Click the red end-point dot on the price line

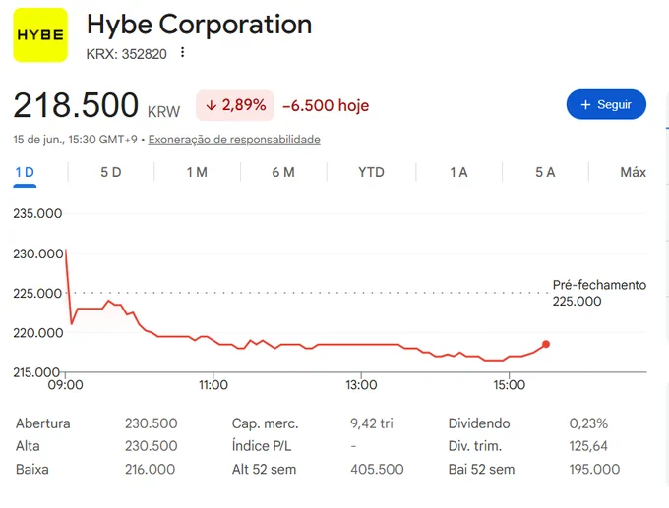coord(546,344)
